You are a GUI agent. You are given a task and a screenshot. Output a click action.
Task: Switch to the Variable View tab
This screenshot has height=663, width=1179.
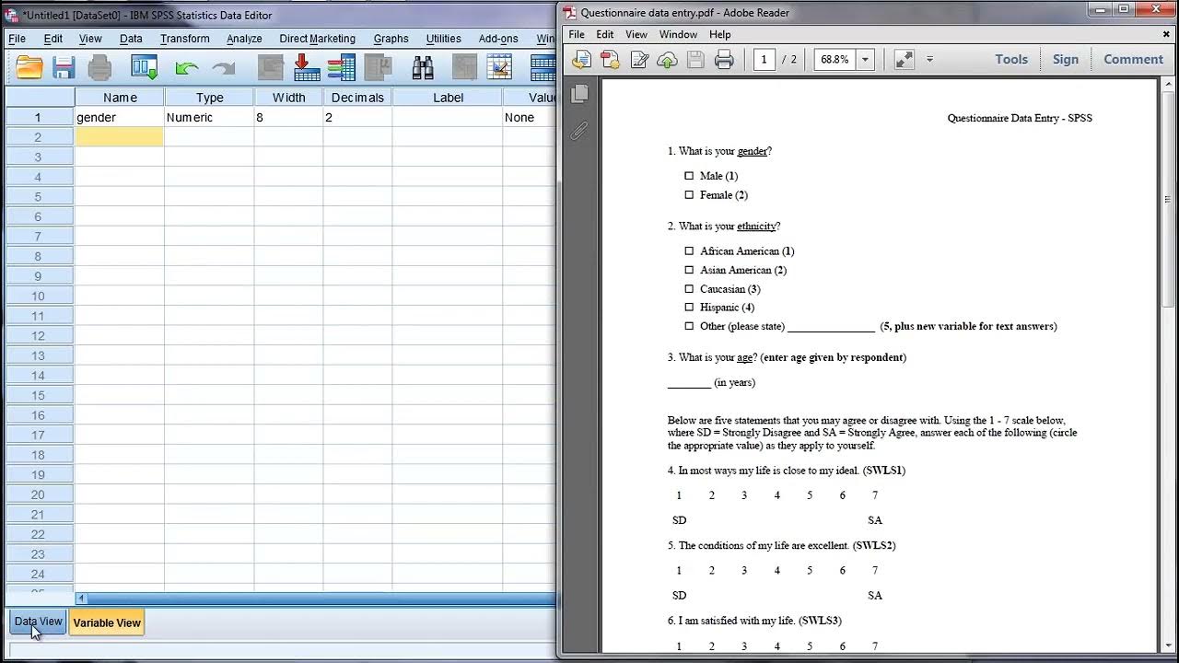pyautogui.click(x=107, y=622)
